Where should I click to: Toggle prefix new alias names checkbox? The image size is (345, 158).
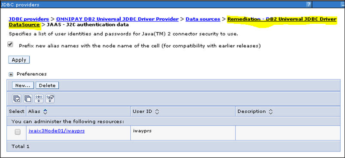pos(10,44)
